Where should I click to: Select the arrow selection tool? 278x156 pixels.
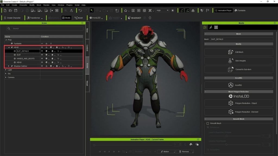pos(92,11)
